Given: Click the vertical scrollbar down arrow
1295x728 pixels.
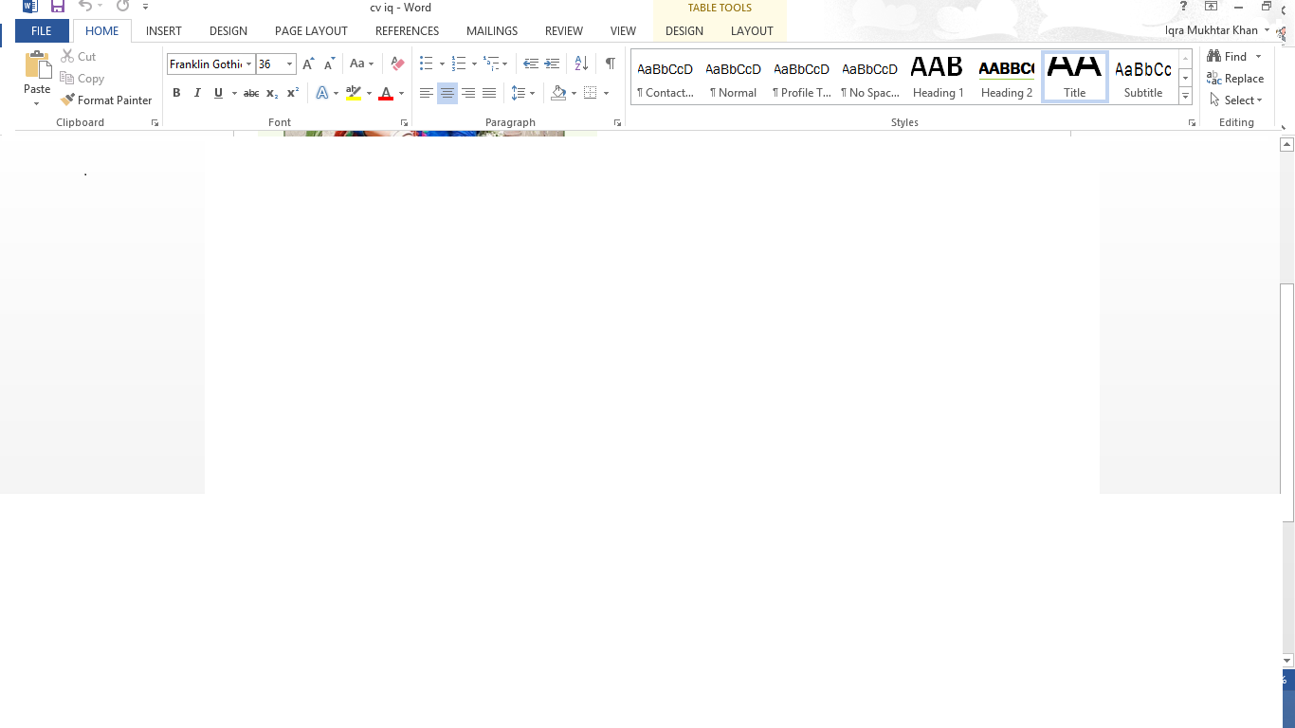Looking at the screenshot, I should (1286, 660).
